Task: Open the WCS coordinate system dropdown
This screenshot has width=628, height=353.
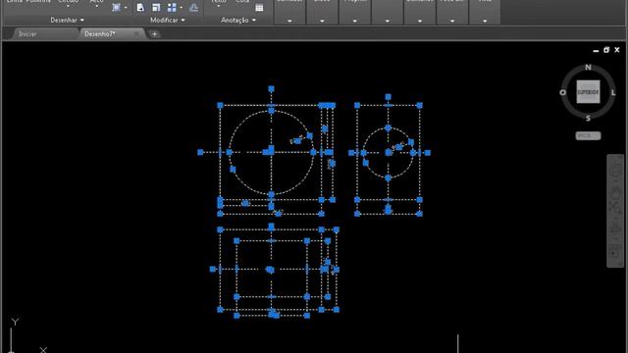Action: tap(588, 135)
